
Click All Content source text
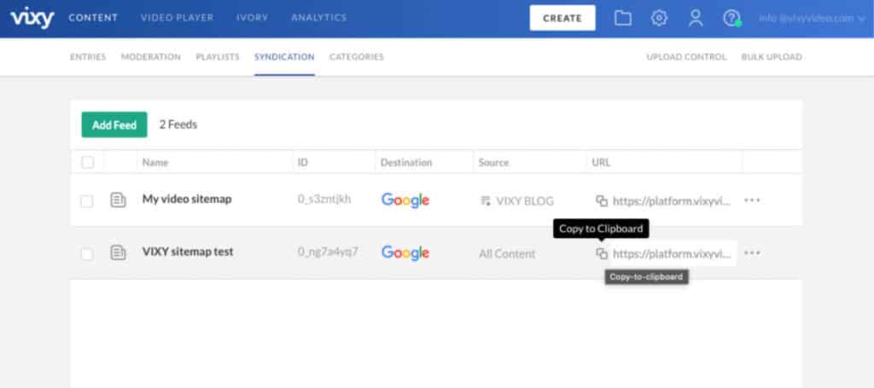(x=507, y=254)
